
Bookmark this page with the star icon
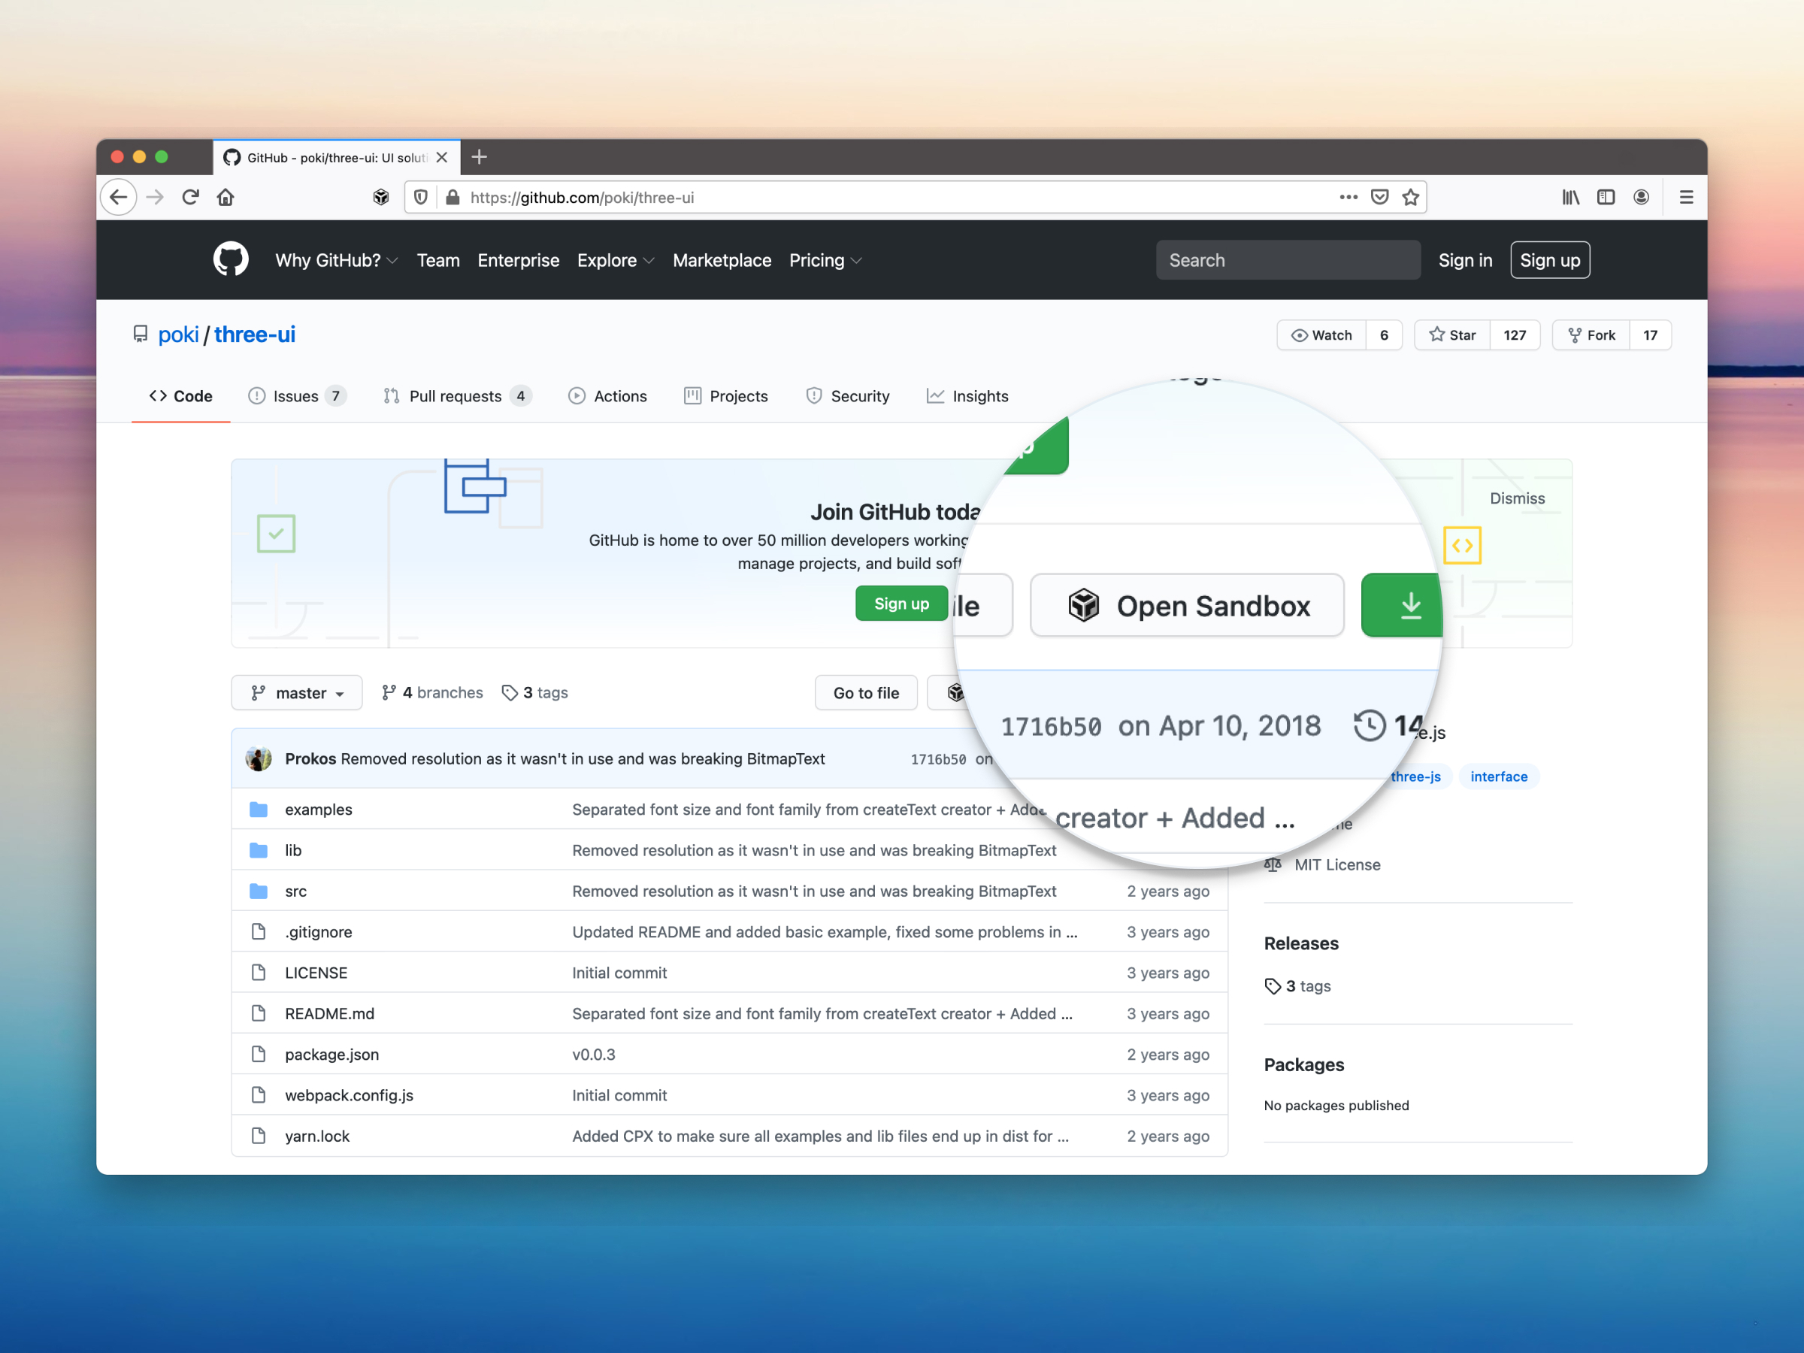coord(1411,198)
